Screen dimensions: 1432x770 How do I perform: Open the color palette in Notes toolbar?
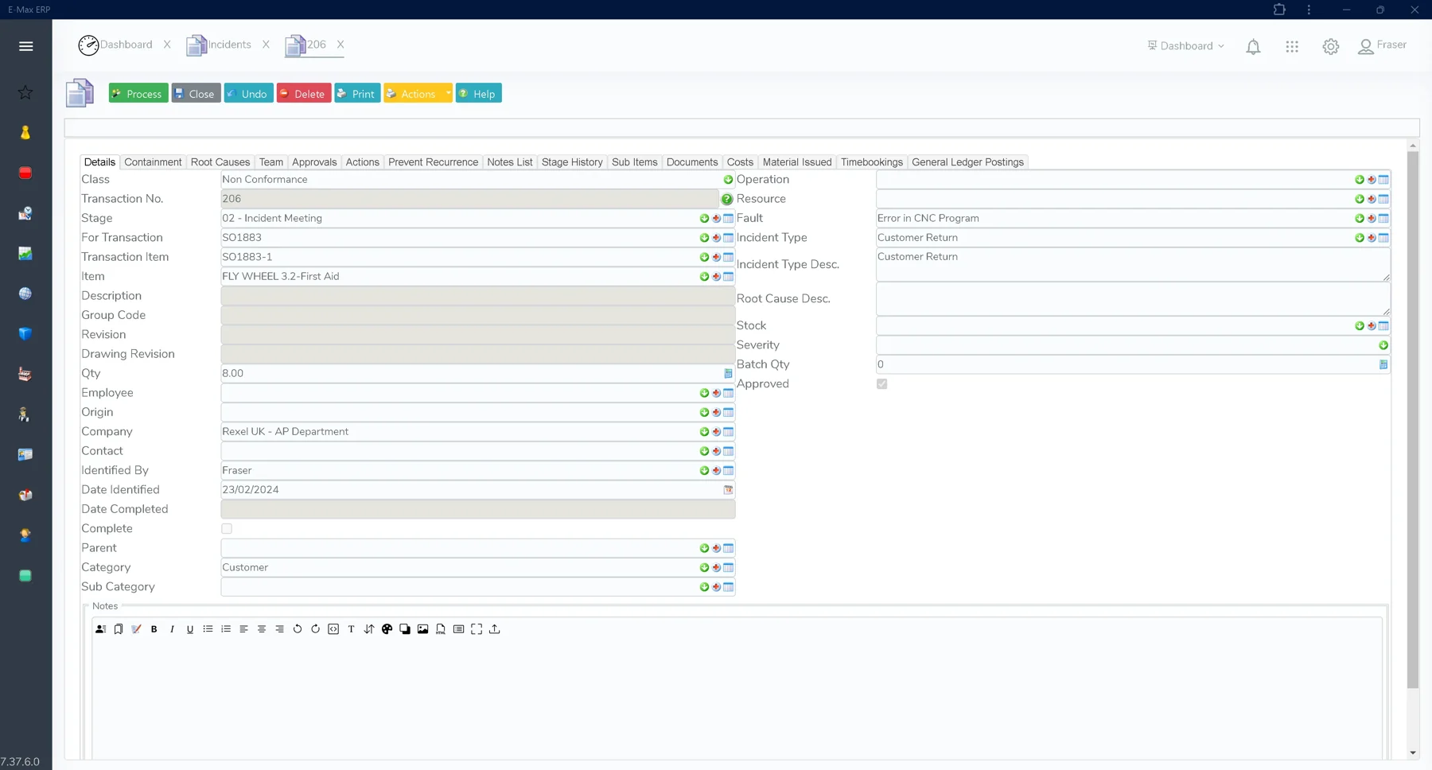click(387, 629)
